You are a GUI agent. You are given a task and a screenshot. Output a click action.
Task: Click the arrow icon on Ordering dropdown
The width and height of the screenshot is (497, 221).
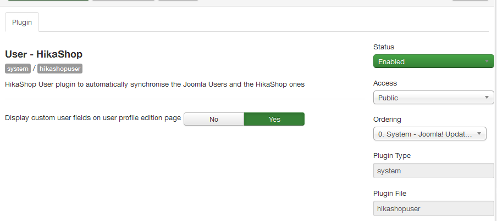point(479,134)
